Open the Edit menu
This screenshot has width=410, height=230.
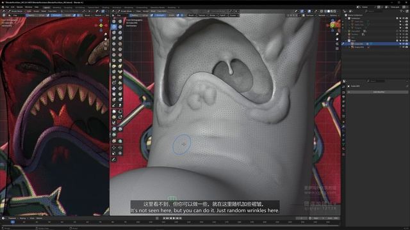13,7
